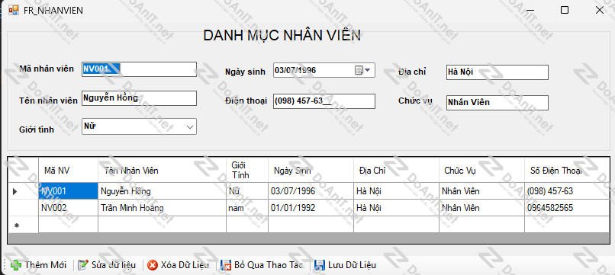Click the Ngày Sinh column header
Image resolution: width=615 pixels, height=275 pixels.
(x=311, y=170)
